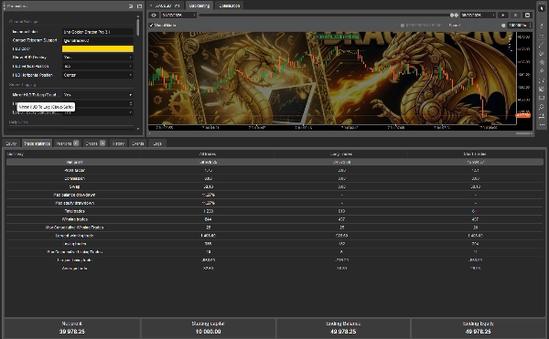Click the scroll down arrow in the Parameters panel
Screen dimensions: 549x339
[137, 128]
